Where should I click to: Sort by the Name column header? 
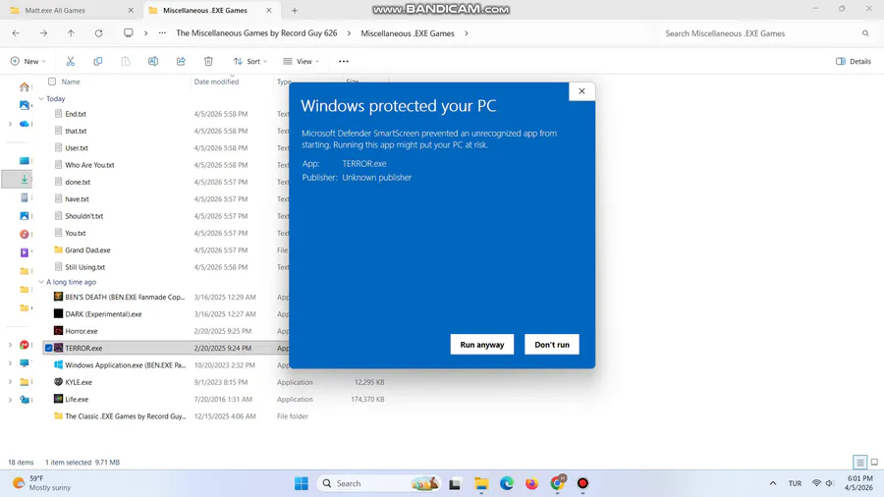click(x=71, y=82)
